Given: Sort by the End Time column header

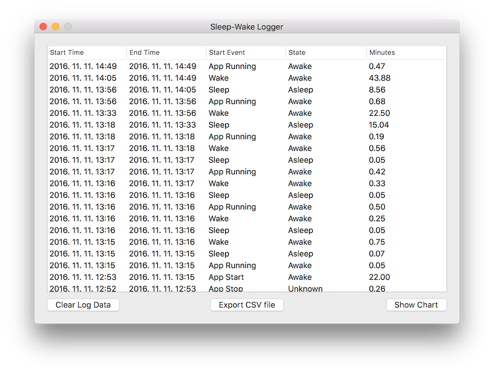Looking at the screenshot, I should (167, 52).
